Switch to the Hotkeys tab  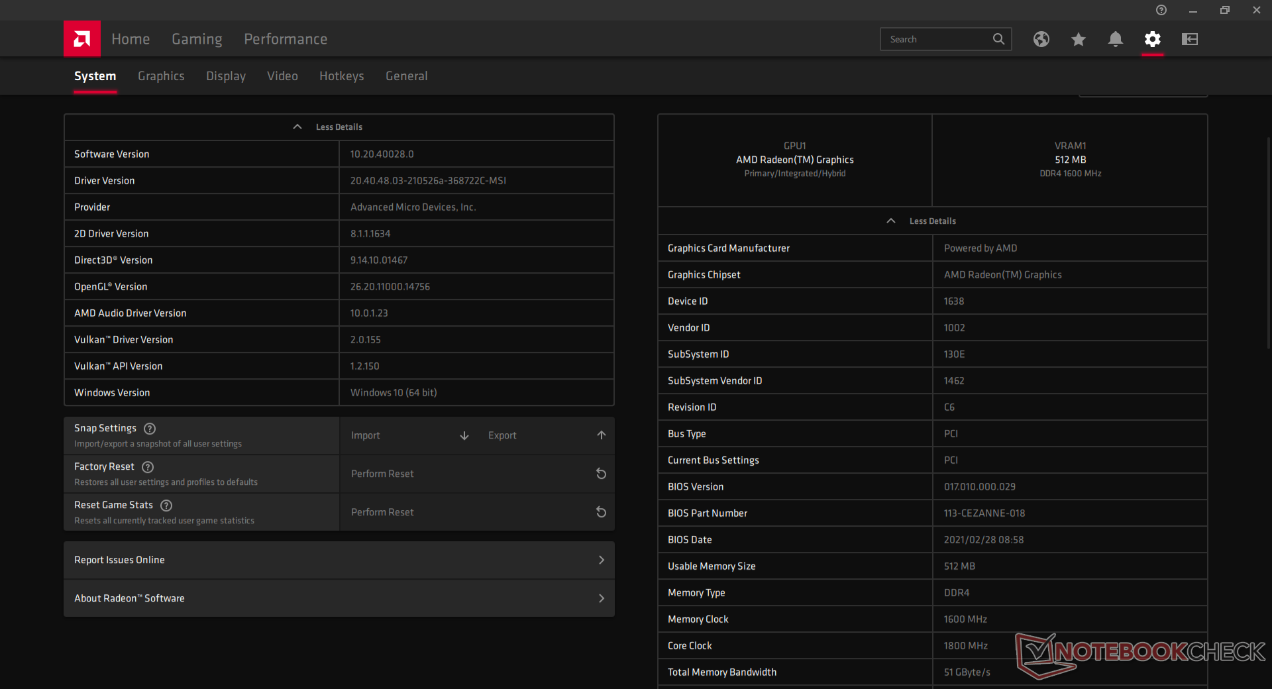(x=342, y=76)
